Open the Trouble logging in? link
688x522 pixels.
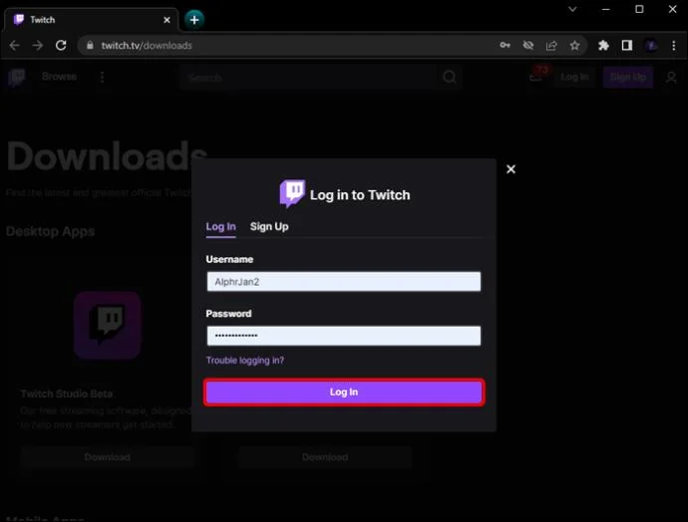click(x=245, y=361)
